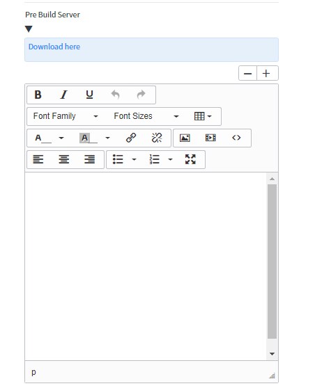Toggle italic formatting
Image resolution: width=315 pixels, height=386 pixels.
coord(64,95)
